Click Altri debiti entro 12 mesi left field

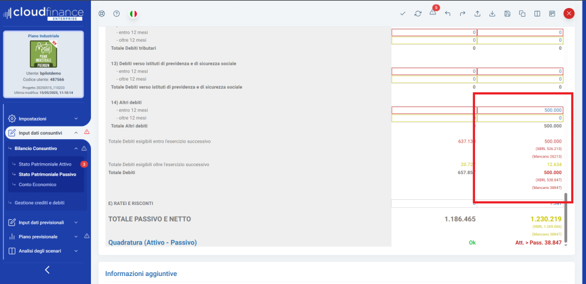click(434, 111)
